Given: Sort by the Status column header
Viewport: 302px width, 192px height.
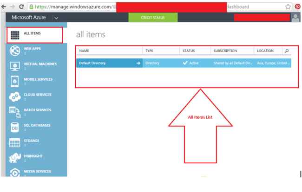Looking at the screenshot, I should pos(189,51).
